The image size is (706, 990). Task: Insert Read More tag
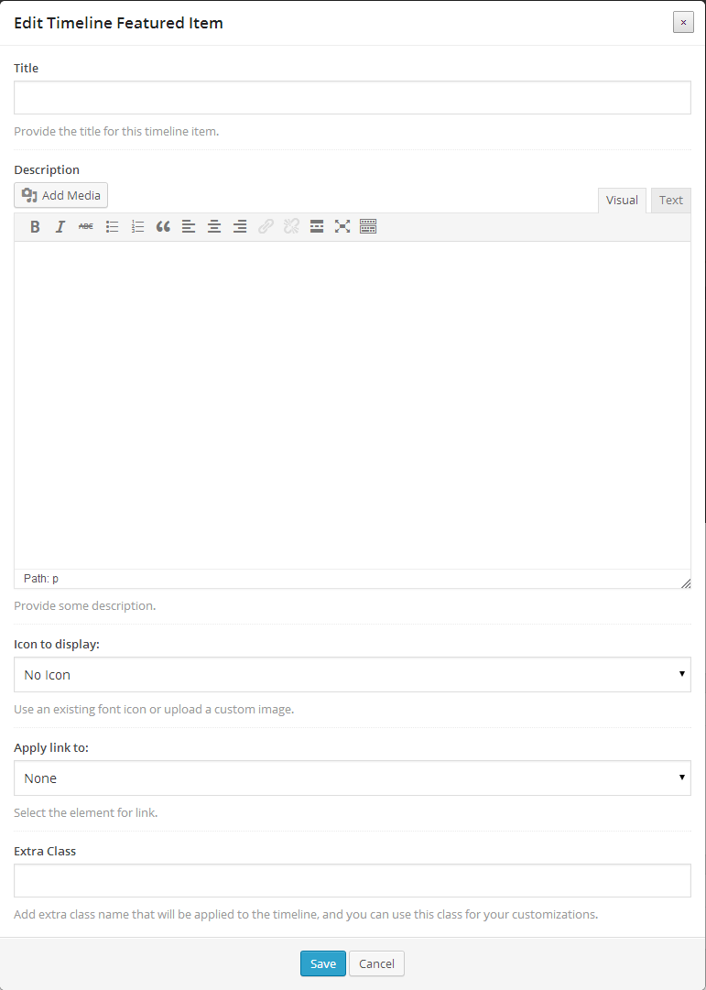pyautogui.click(x=317, y=226)
